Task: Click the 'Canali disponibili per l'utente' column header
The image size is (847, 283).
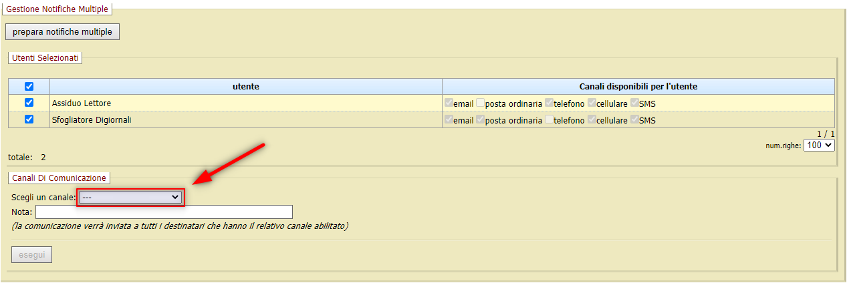Action: click(638, 86)
